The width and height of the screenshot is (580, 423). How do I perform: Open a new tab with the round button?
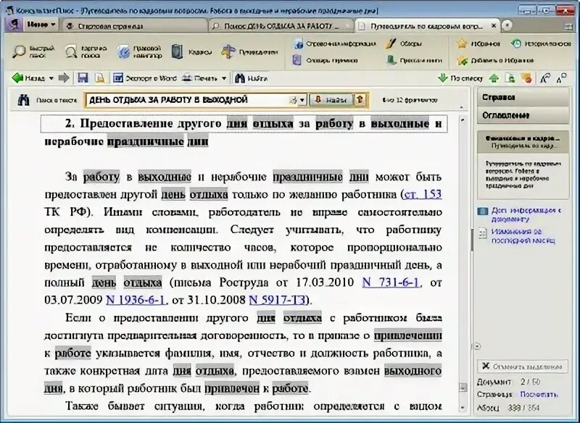(507, 25)
